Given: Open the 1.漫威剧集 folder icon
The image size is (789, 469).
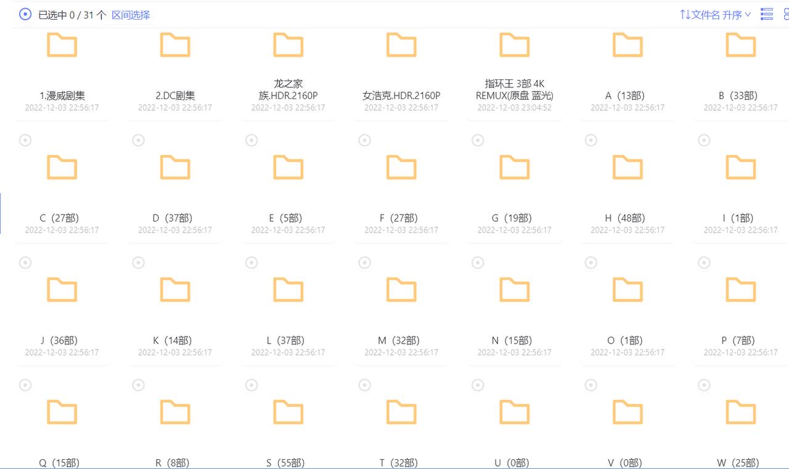Looking at the screenshot, I should tap(62, 44).
